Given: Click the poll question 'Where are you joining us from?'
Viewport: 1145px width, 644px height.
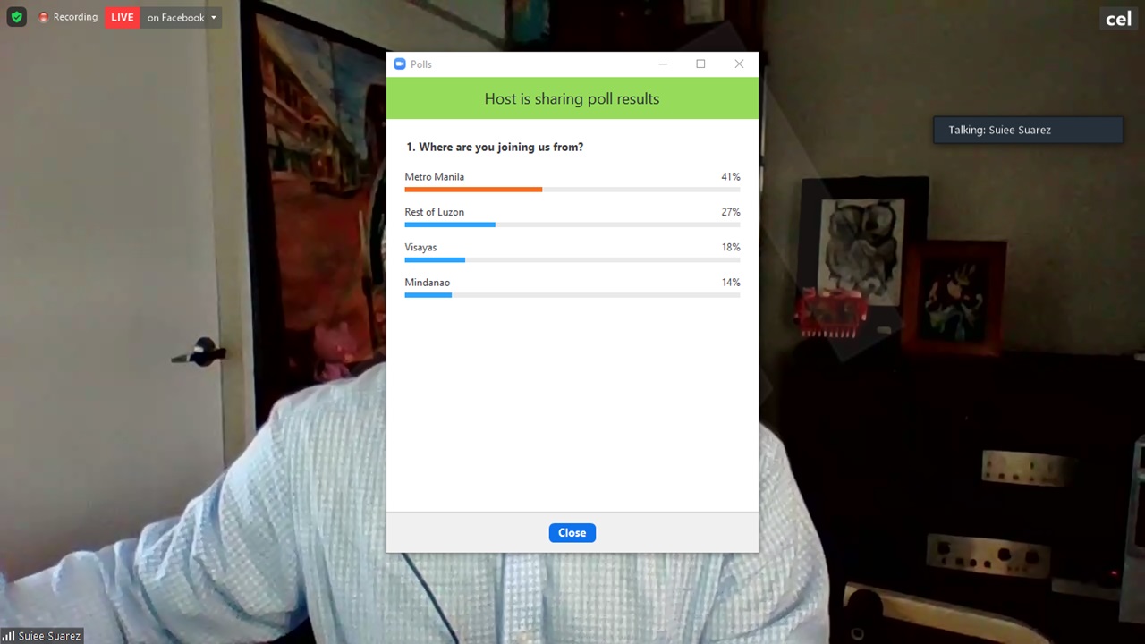Looking at the screenshot, I should 501,147.
